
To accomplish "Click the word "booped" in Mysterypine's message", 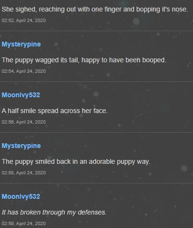I will pyautogui.click(x=154, y=60).
